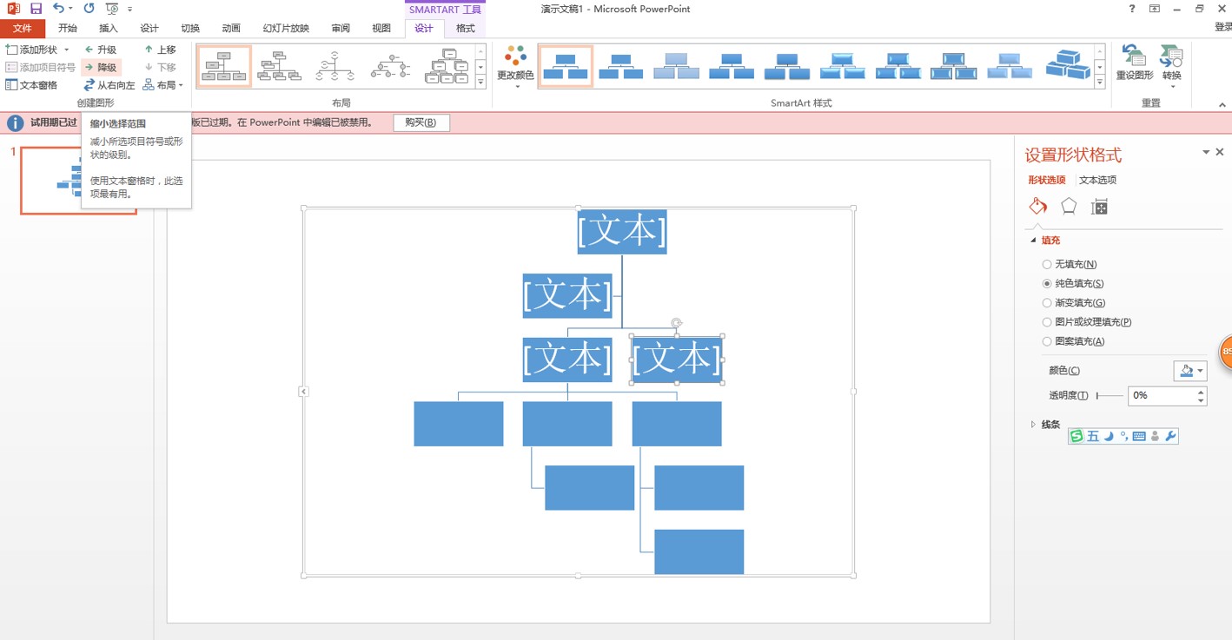Click the redo/repeat icon

click(x=89, y=9)
